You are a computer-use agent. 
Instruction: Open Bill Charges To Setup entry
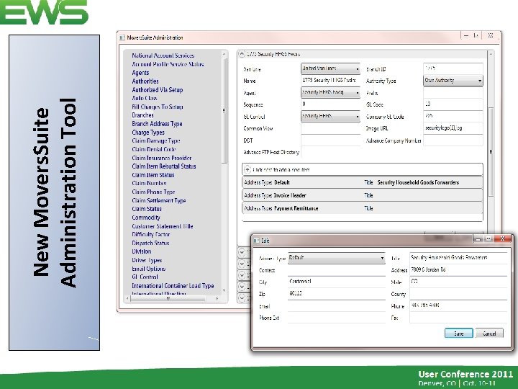click(158, 107)
